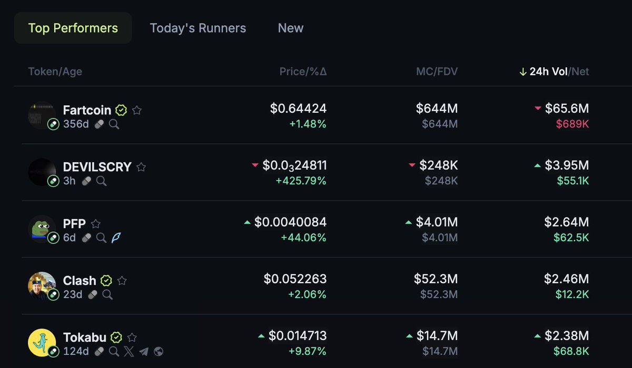Screen dimensions: 632x368
Task: Open Tokabu's Telegram icon
Action: pyautogui.click(x=144, y=352)
